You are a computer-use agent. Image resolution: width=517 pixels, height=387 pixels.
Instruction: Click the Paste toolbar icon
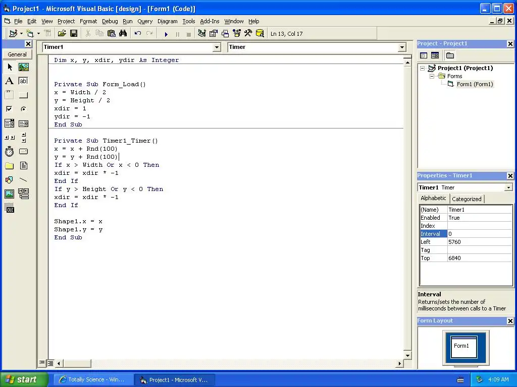coord(112,33)
